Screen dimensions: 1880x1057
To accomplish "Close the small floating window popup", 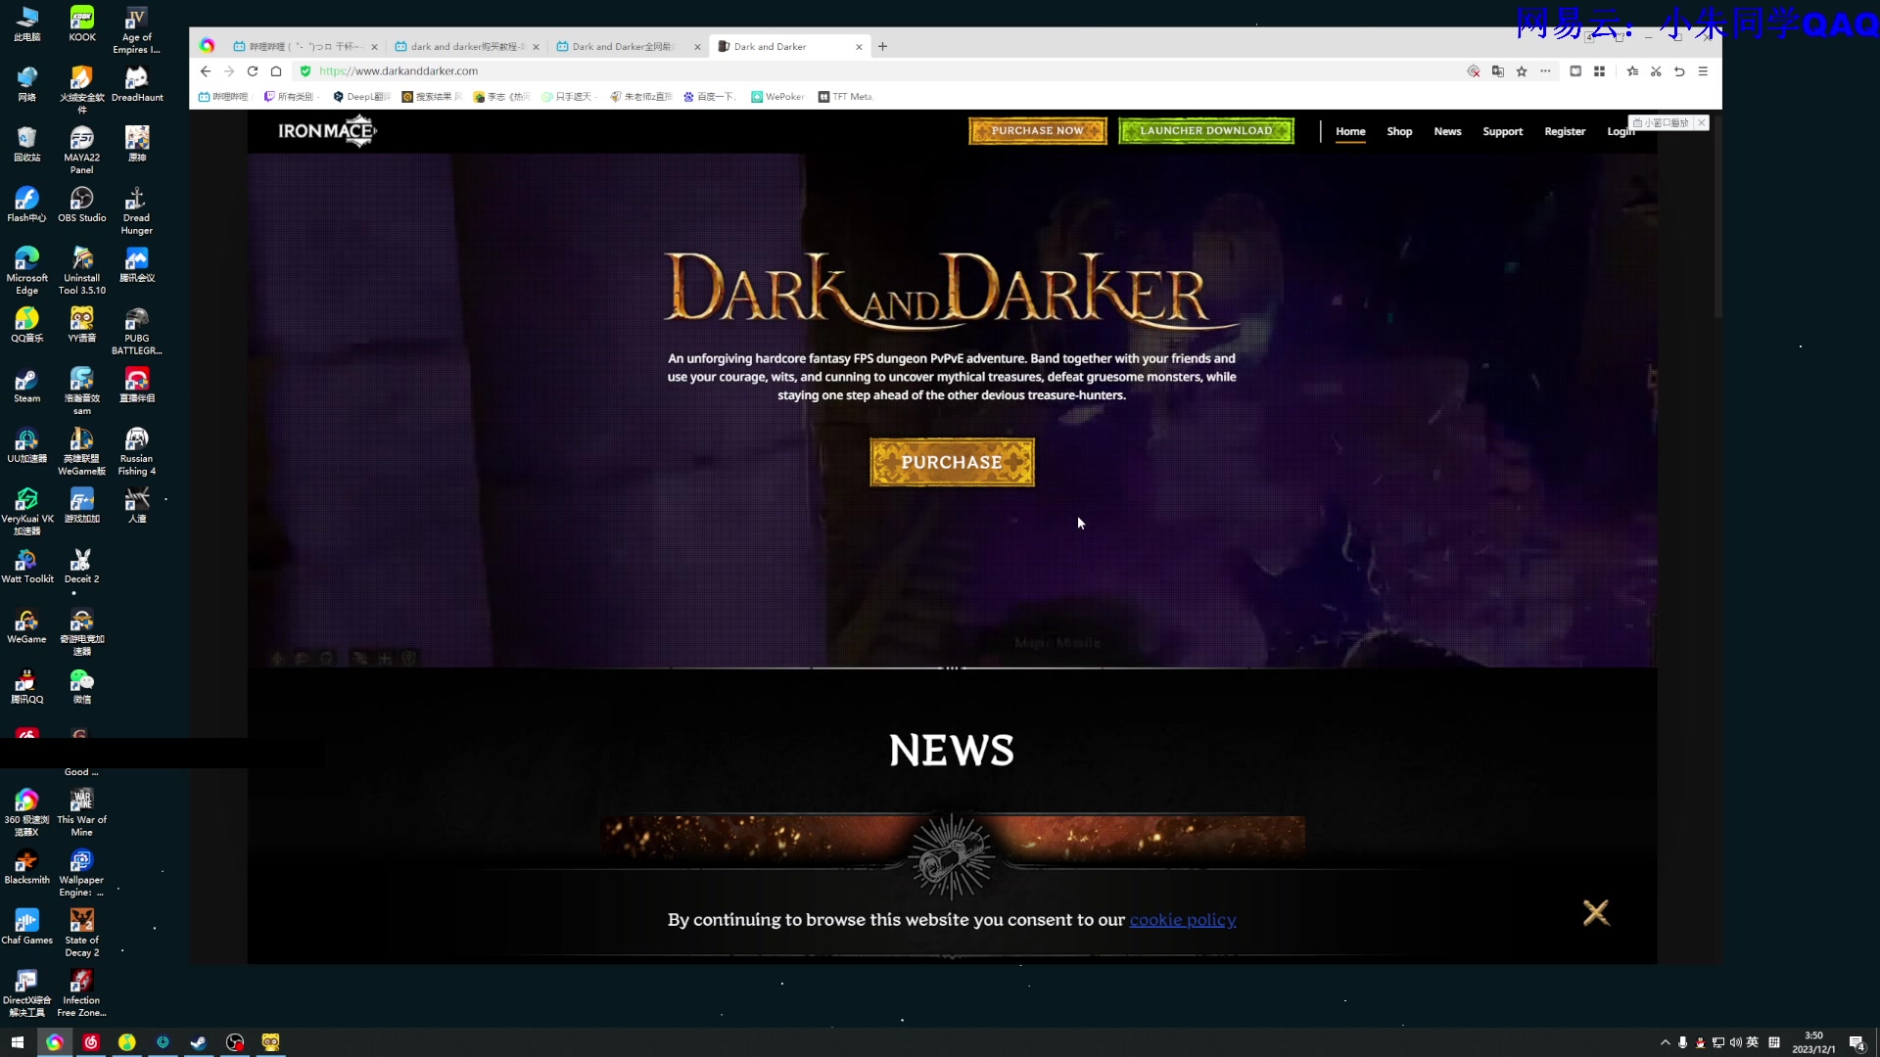I will coord(1702,123).
